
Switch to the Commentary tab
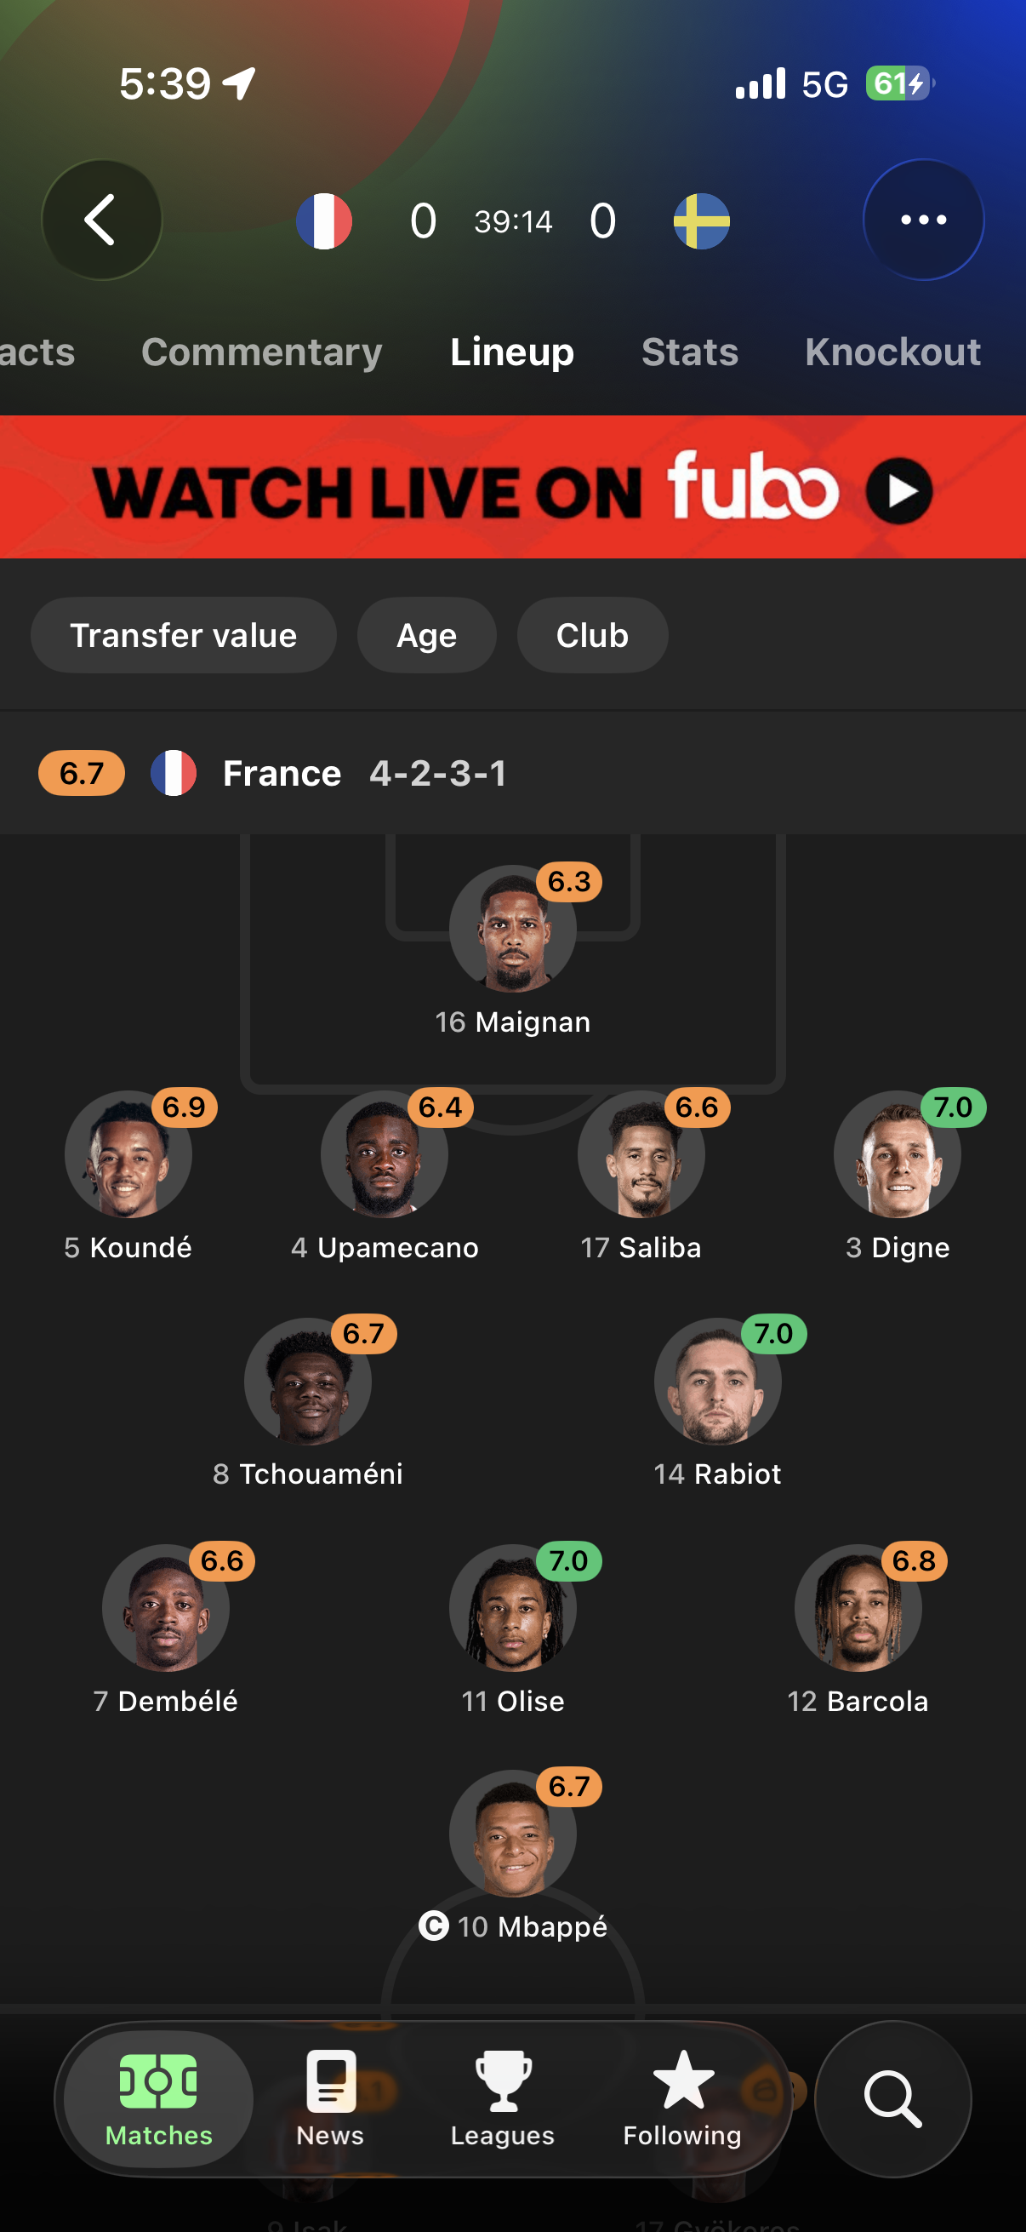click(x=261, y=352)
